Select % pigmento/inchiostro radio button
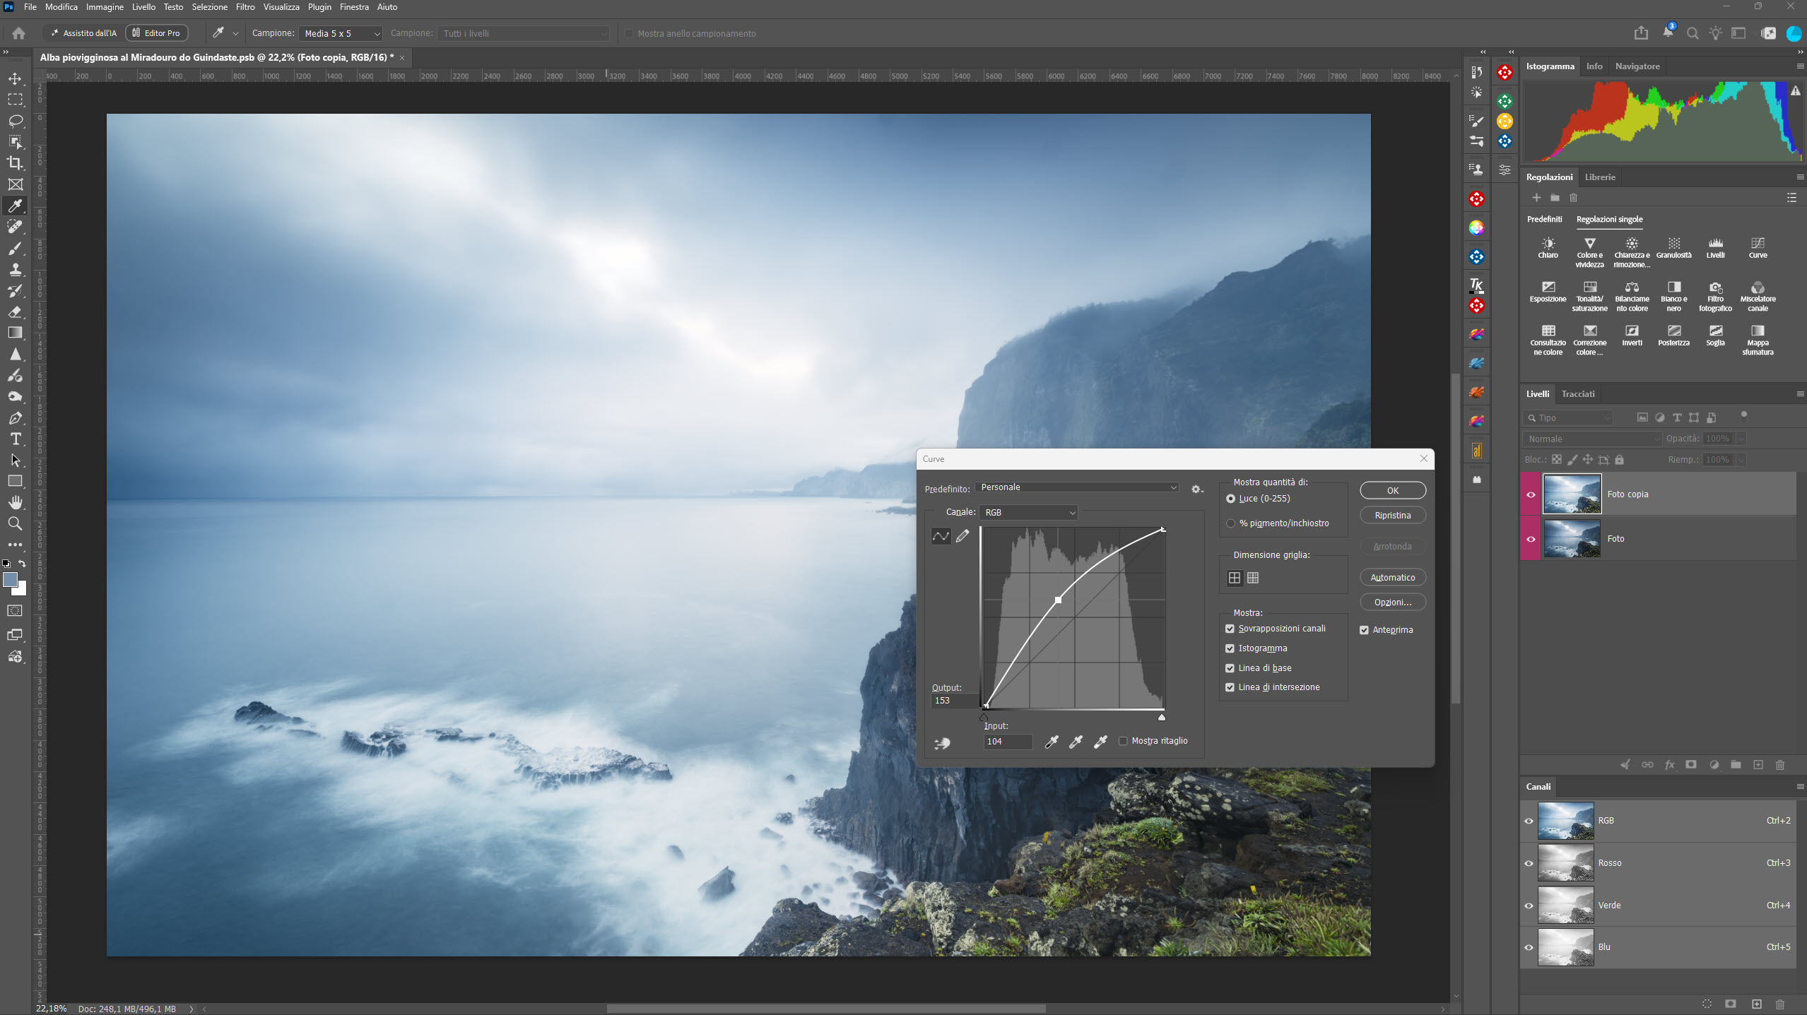Viewport: 1807px width, 1015px height. coord(1230,523)
